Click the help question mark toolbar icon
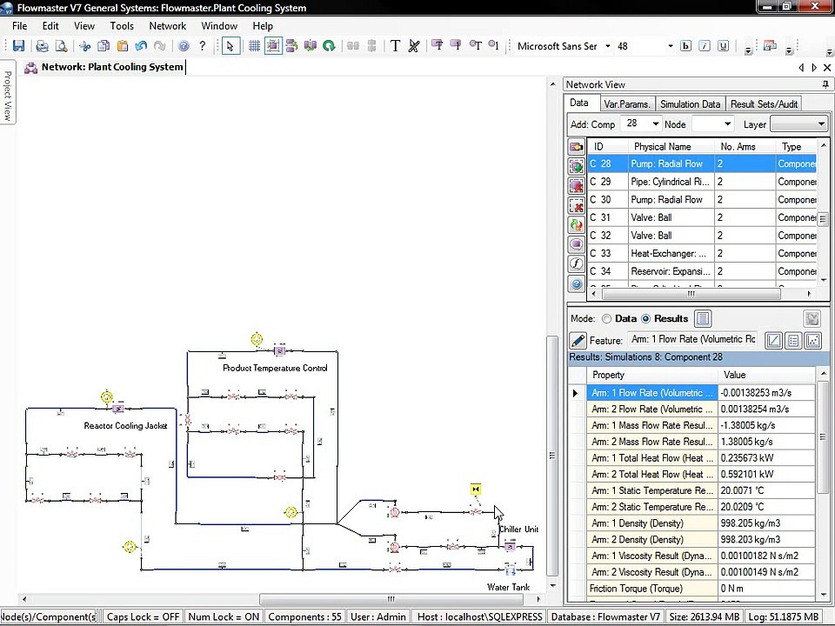 tap(203, 46)
